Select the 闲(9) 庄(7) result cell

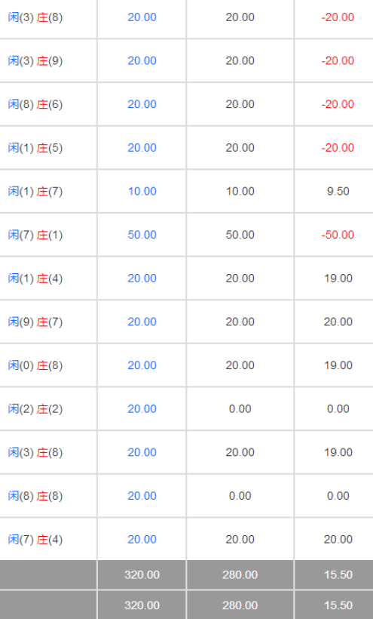coord(35,322)
